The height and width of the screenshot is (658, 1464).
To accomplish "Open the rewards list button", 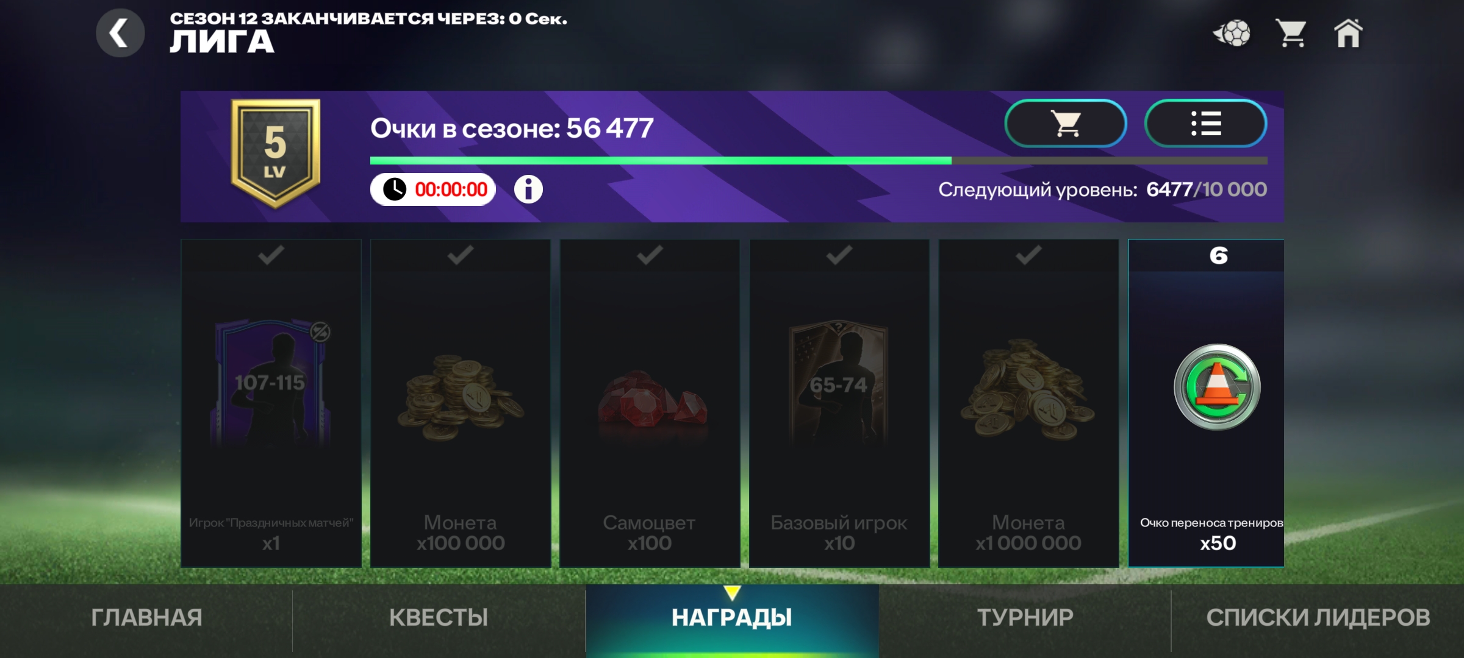I will click(1206, 123).
